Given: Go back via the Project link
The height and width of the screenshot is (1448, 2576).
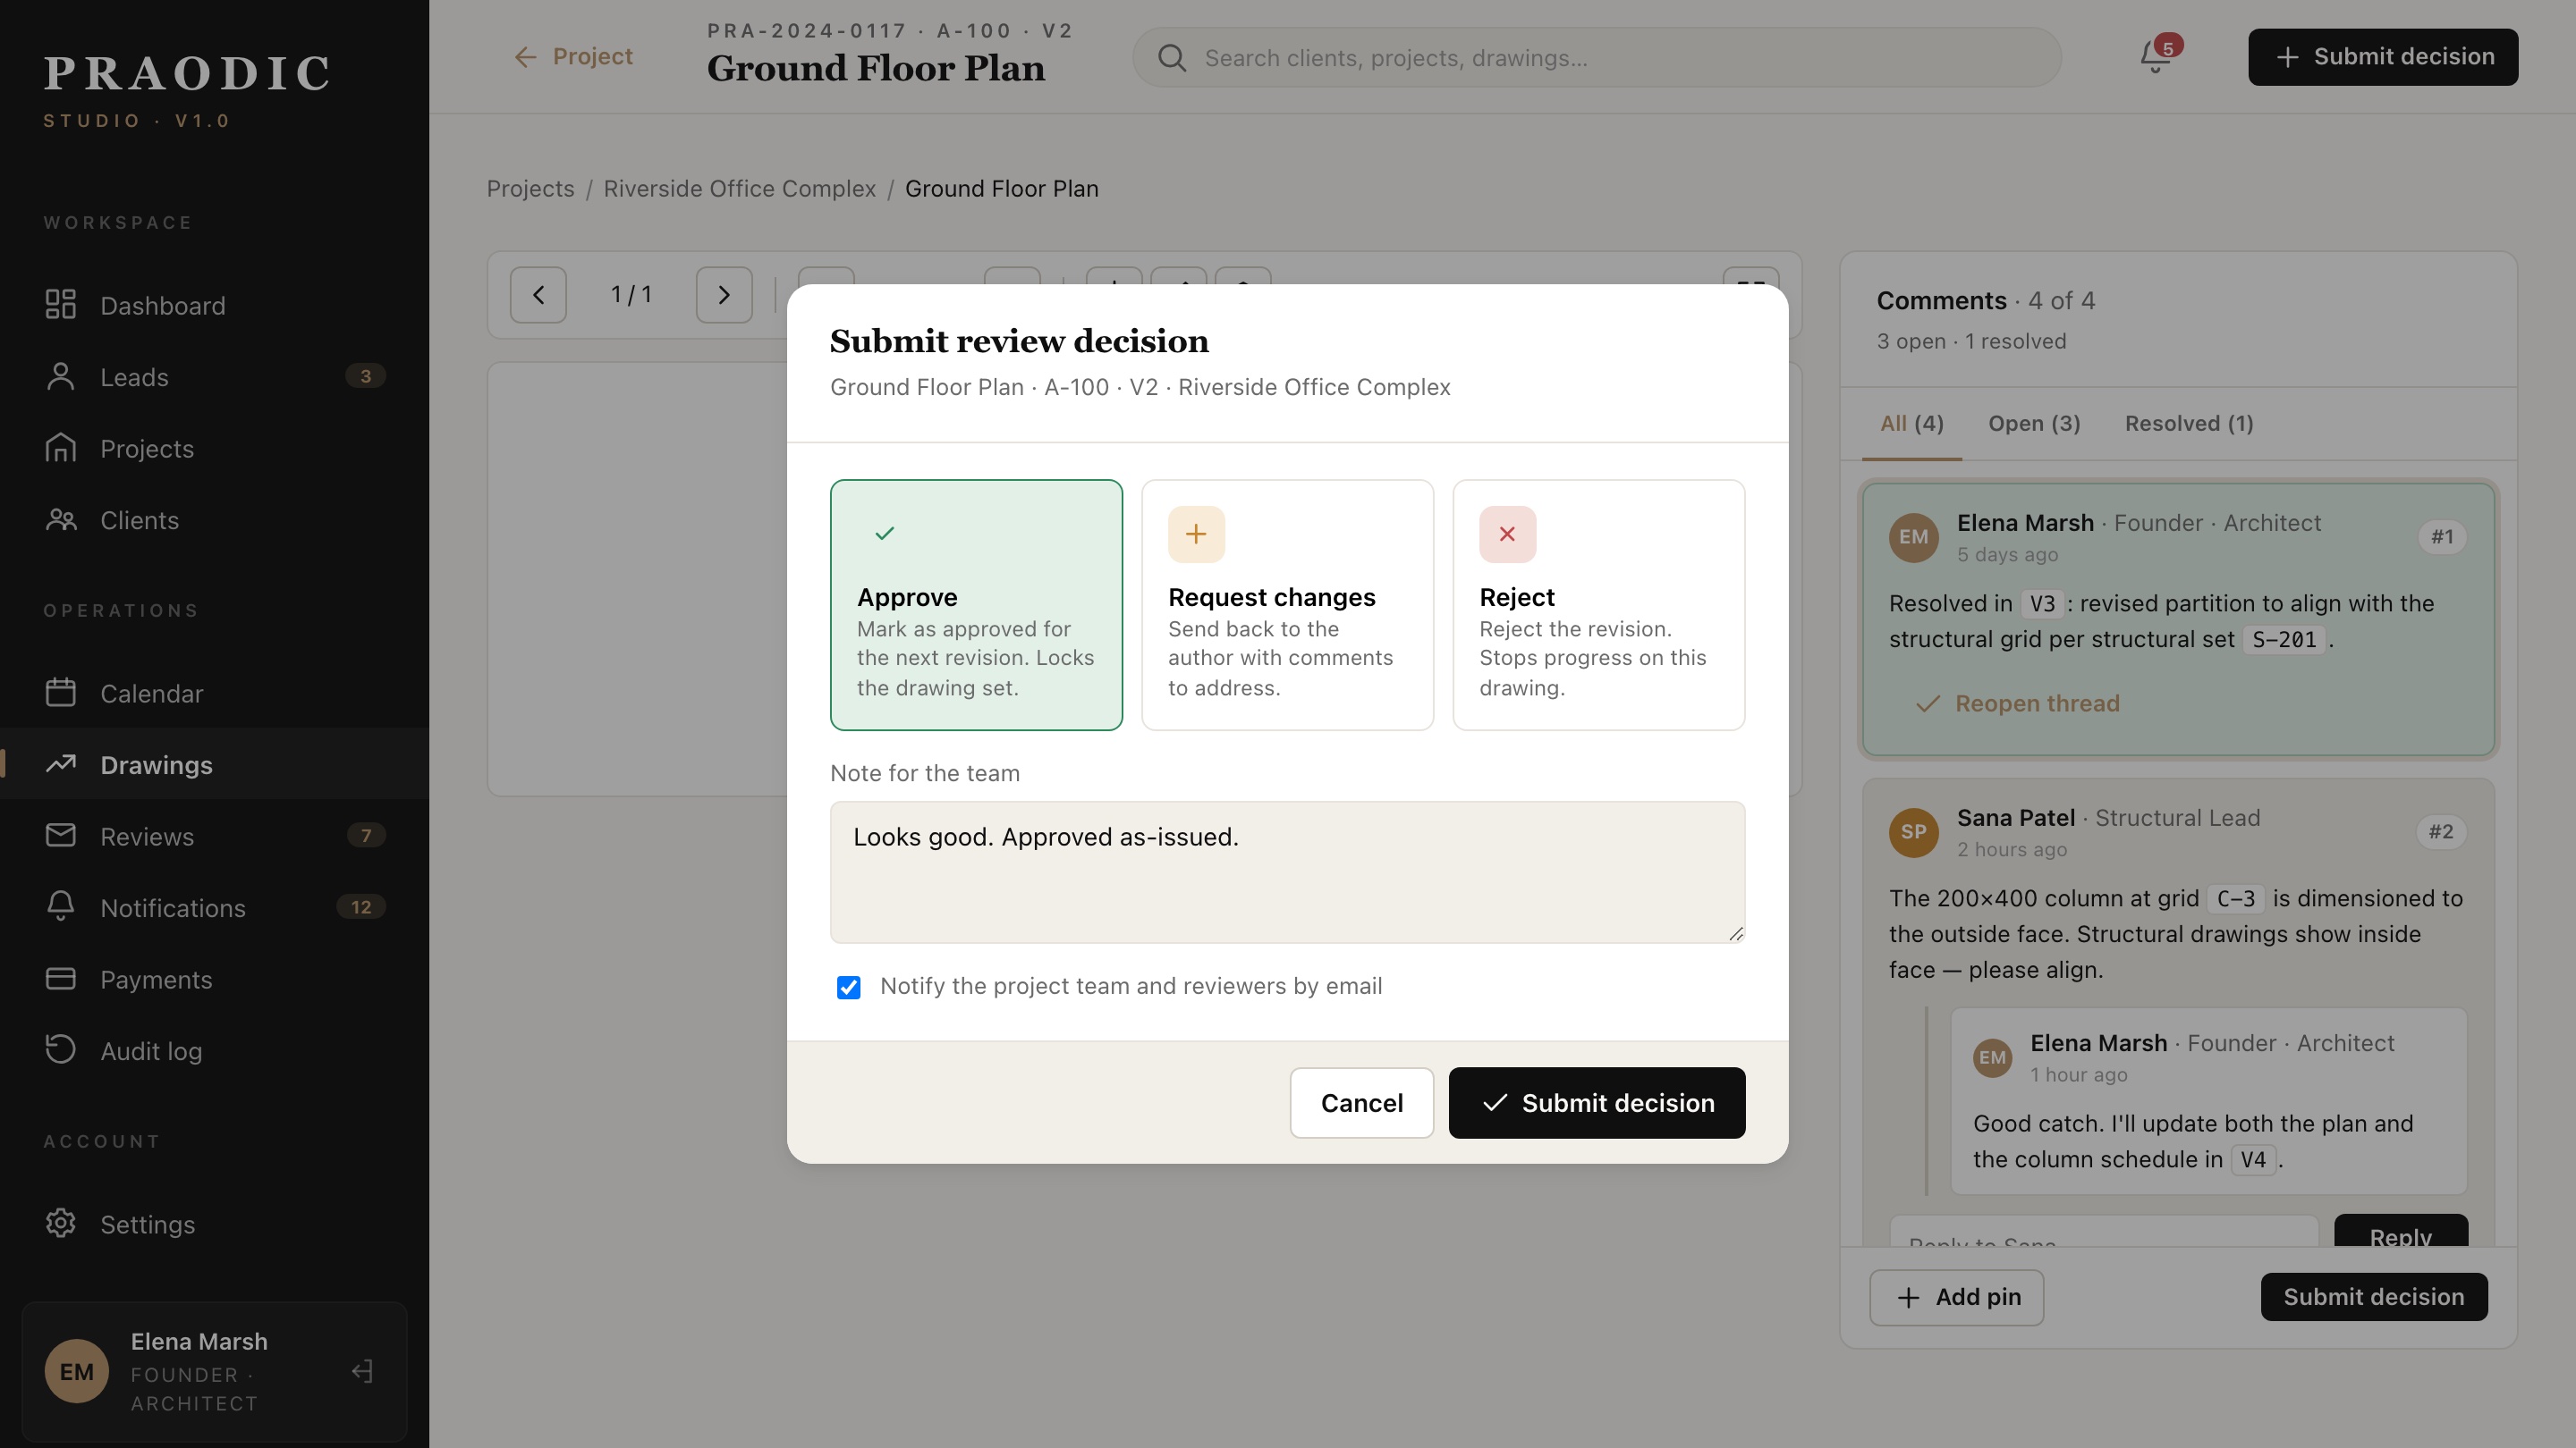Looking at the screenshot, I should [573, 57].
